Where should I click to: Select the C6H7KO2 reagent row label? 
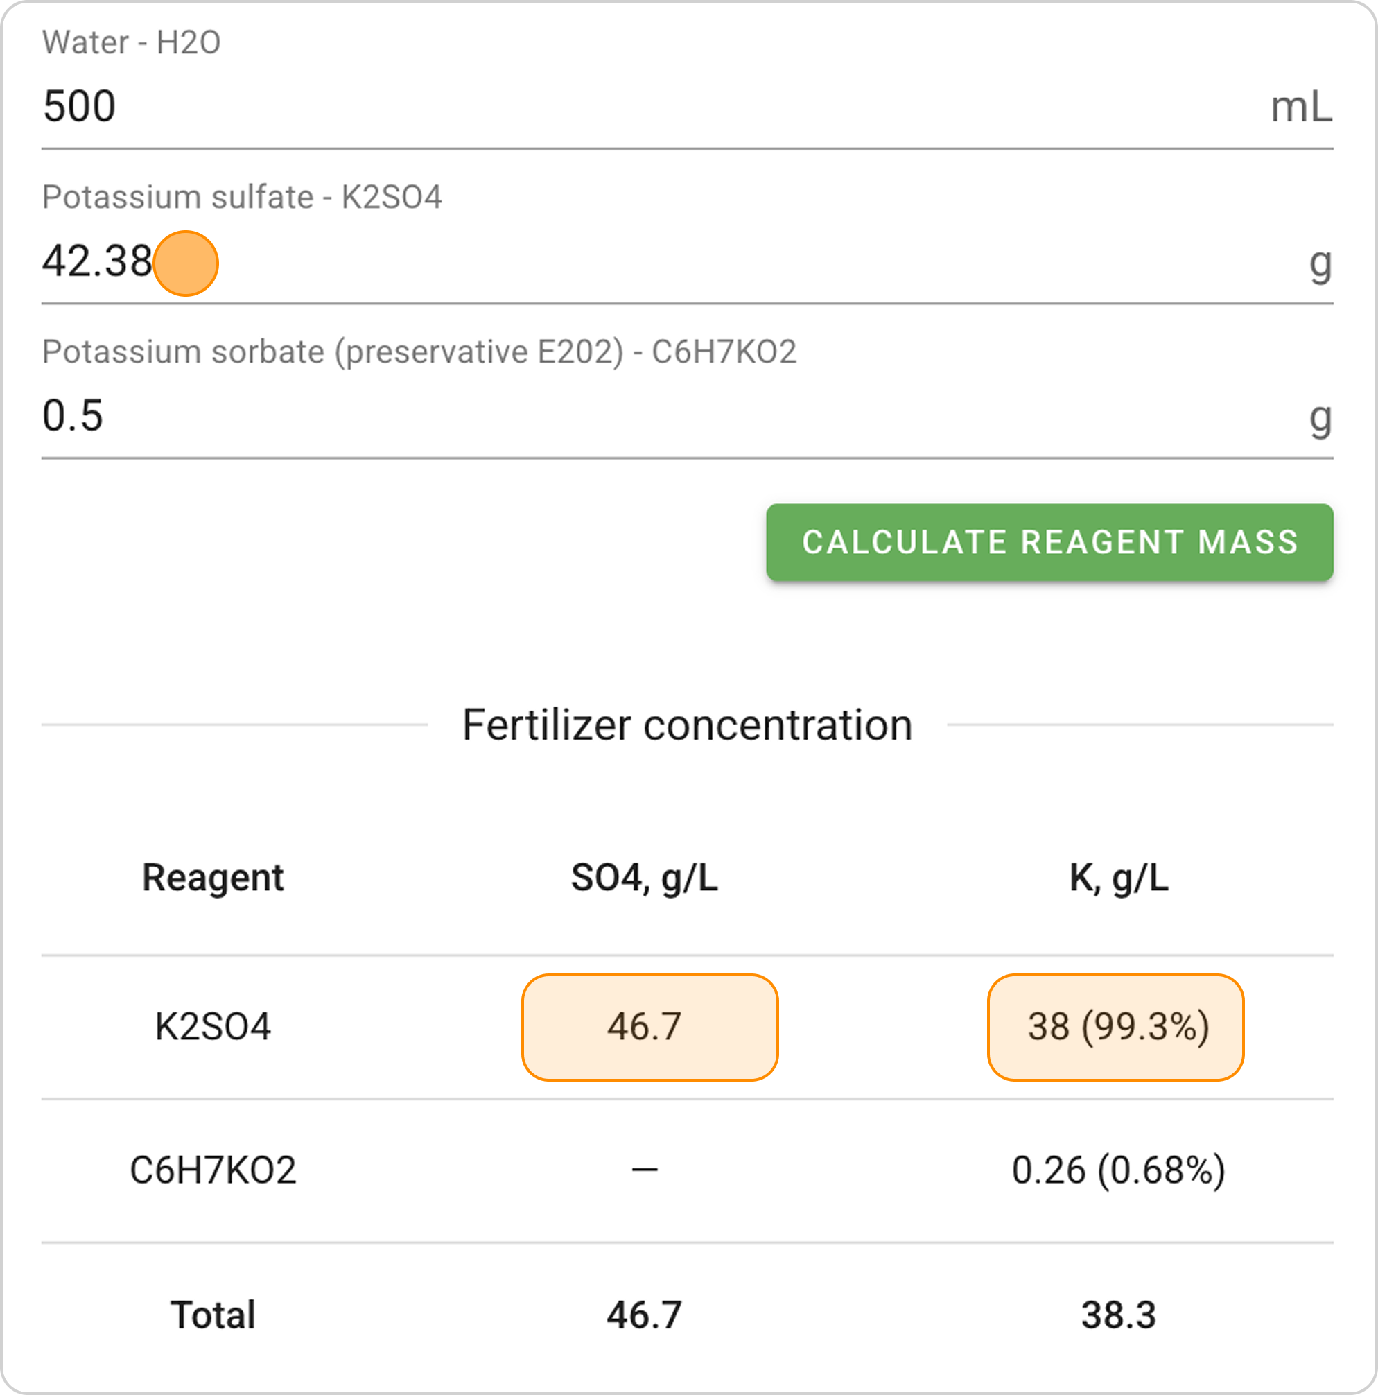(213, 1170)
